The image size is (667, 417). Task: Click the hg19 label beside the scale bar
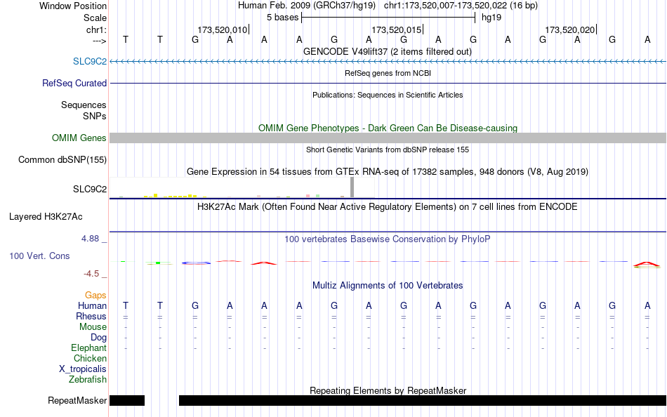coord(491,18)
